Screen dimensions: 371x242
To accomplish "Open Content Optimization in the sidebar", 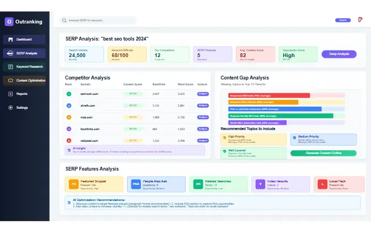I will (24, 80).
